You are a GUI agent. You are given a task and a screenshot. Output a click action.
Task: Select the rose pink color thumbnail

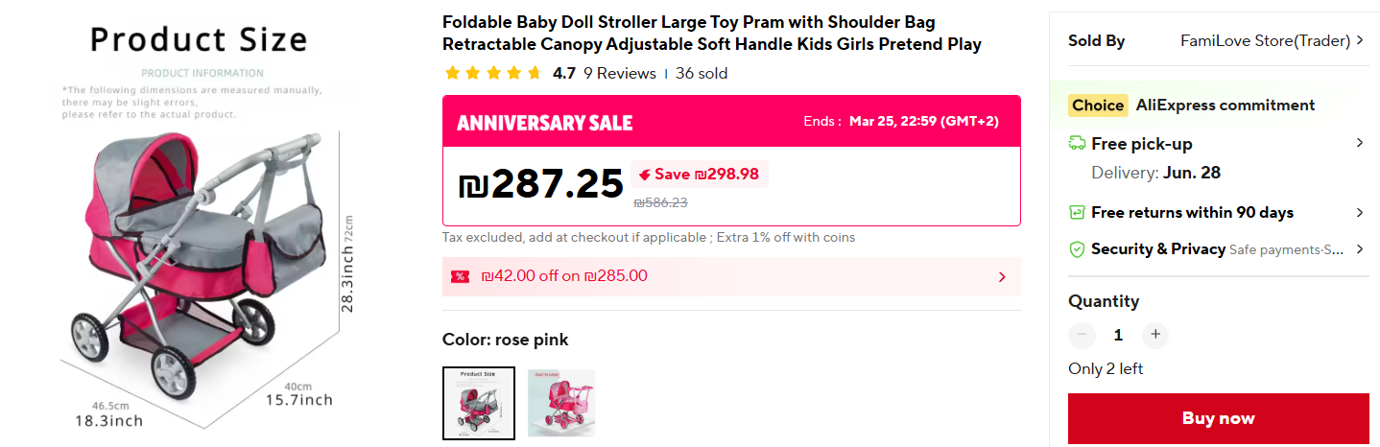pyautogui.click(x=479, y=403)
